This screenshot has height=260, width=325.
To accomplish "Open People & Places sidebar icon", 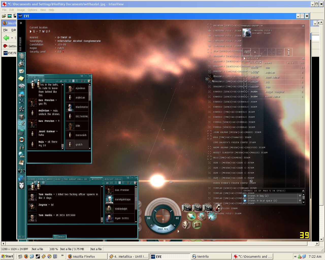I will tap(22, 63).
